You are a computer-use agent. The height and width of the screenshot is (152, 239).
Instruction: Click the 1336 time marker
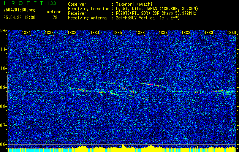point(140,33)
